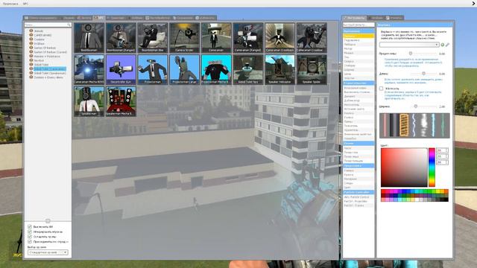Enable the Жёсткость rope checkbox
Viewport: 477px width, 268px height.
[x=381, y=89]
